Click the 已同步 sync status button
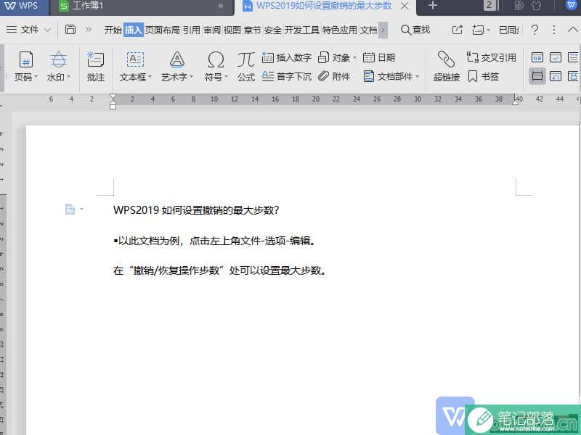 click(509, 30)
